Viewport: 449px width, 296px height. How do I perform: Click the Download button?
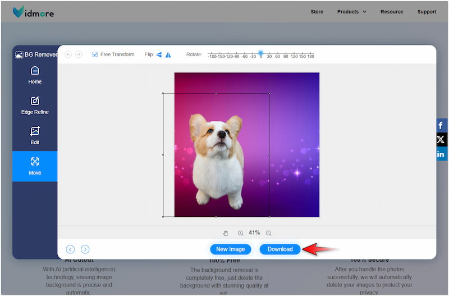280,249
